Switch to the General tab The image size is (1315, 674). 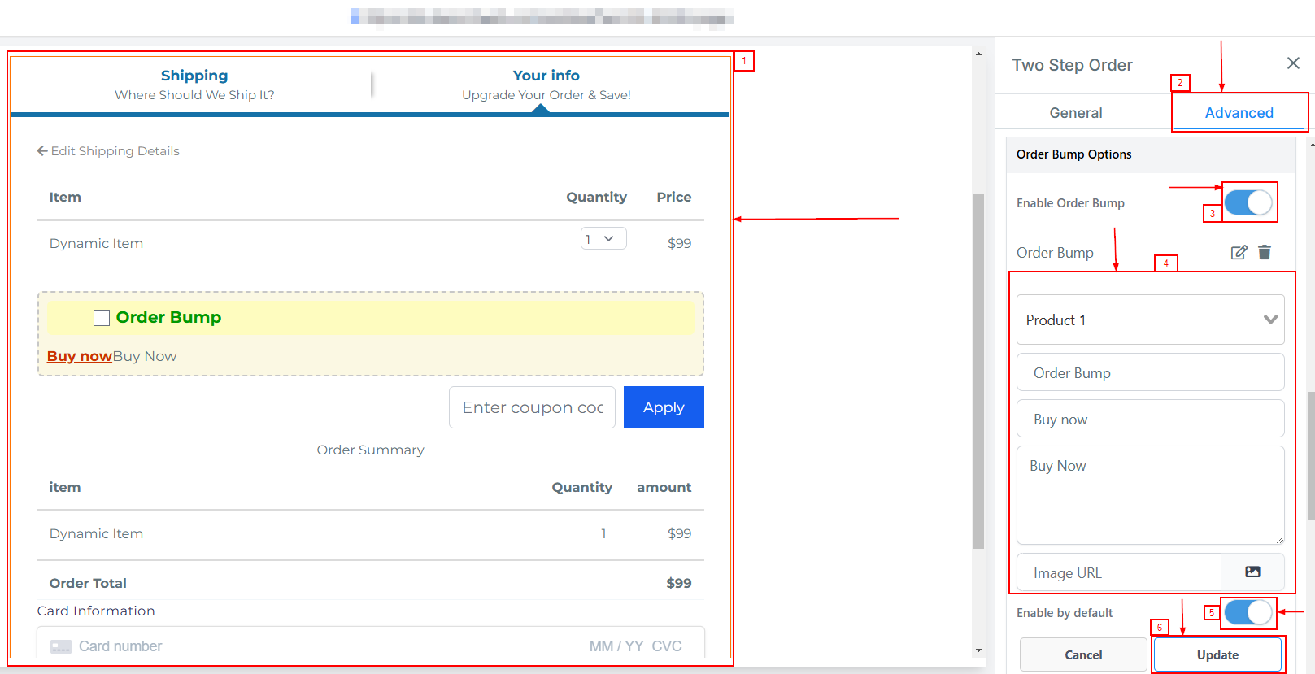[x=1076, y=113]
